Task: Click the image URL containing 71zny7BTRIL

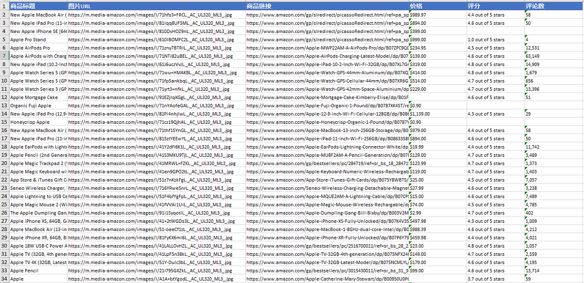Action: pos(156,48)
